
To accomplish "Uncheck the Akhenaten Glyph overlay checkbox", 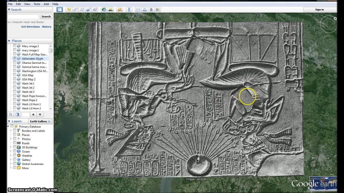I will tap(15, 58).
